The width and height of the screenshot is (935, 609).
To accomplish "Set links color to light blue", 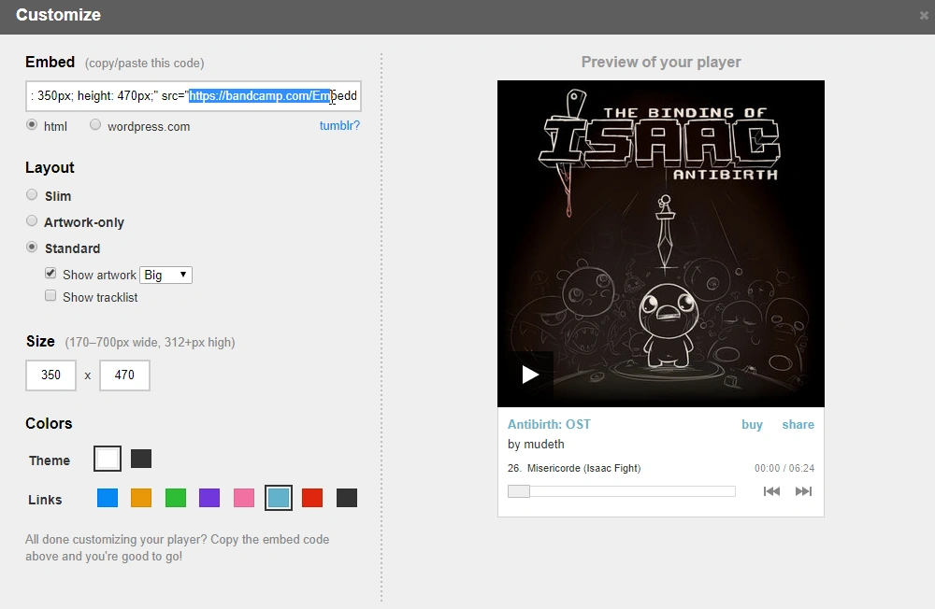I will tap(279, 498).
